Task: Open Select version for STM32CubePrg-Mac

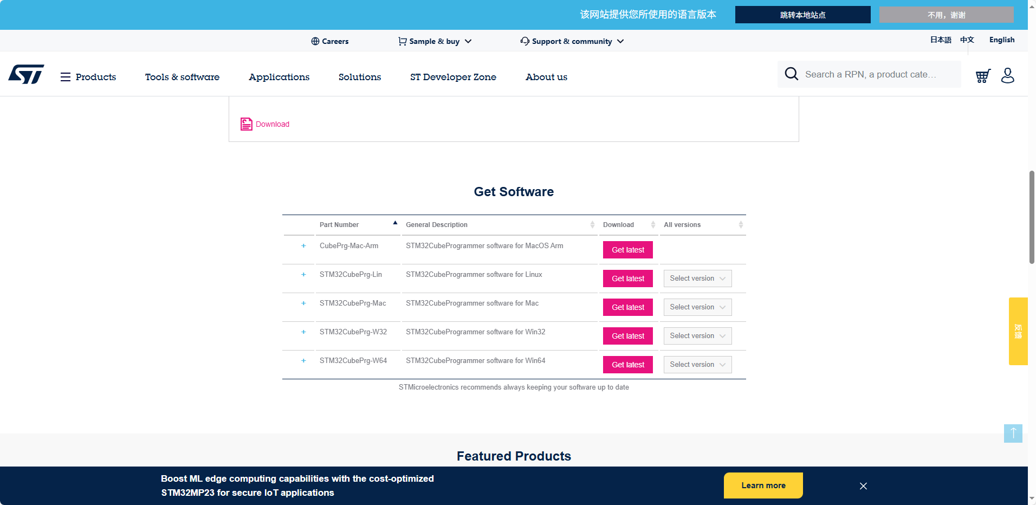Action: [697, 307]
